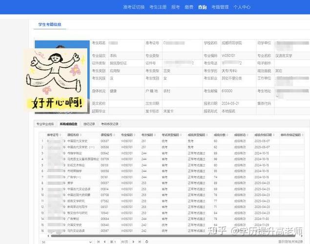Screen dimensions: 310x244
Task: Open 缴费 in the top navigation
Action: pos(189,7)
